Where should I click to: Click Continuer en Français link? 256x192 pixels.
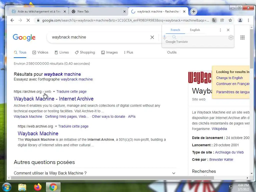[233, 84]
